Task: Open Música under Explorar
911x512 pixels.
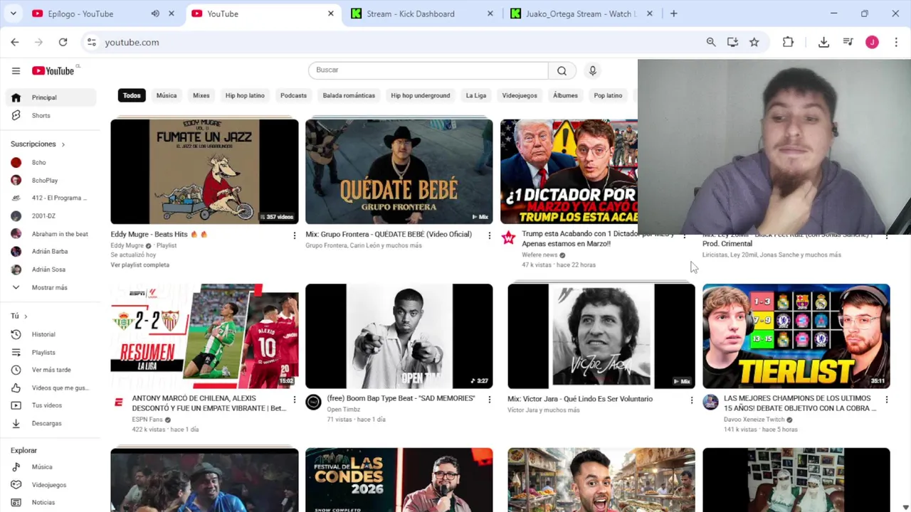Action: point(50,467)
